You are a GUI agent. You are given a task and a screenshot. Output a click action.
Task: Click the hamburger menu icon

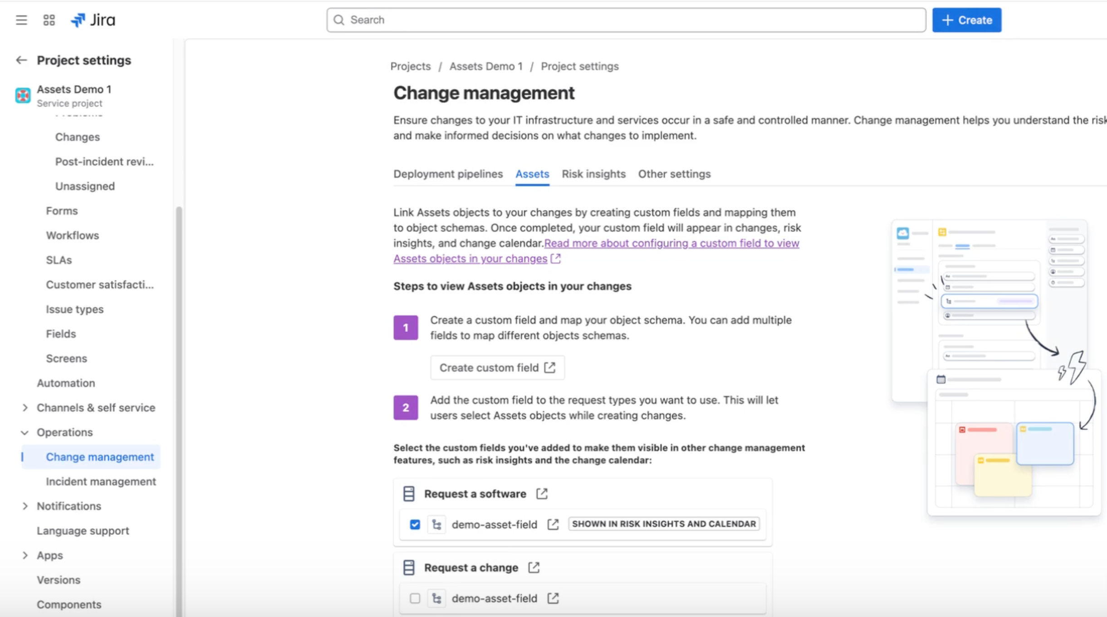(x=22, y=20)
